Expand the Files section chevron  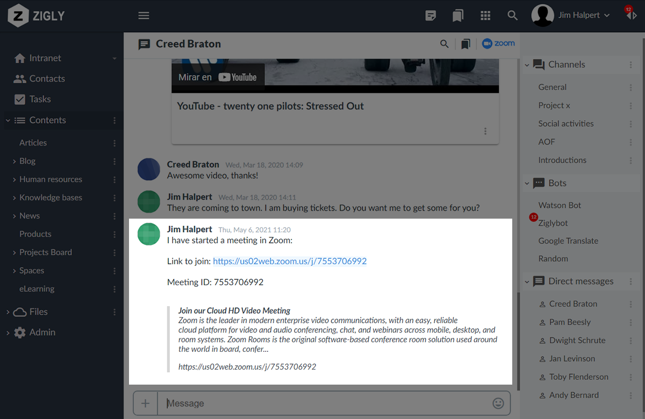8,312
